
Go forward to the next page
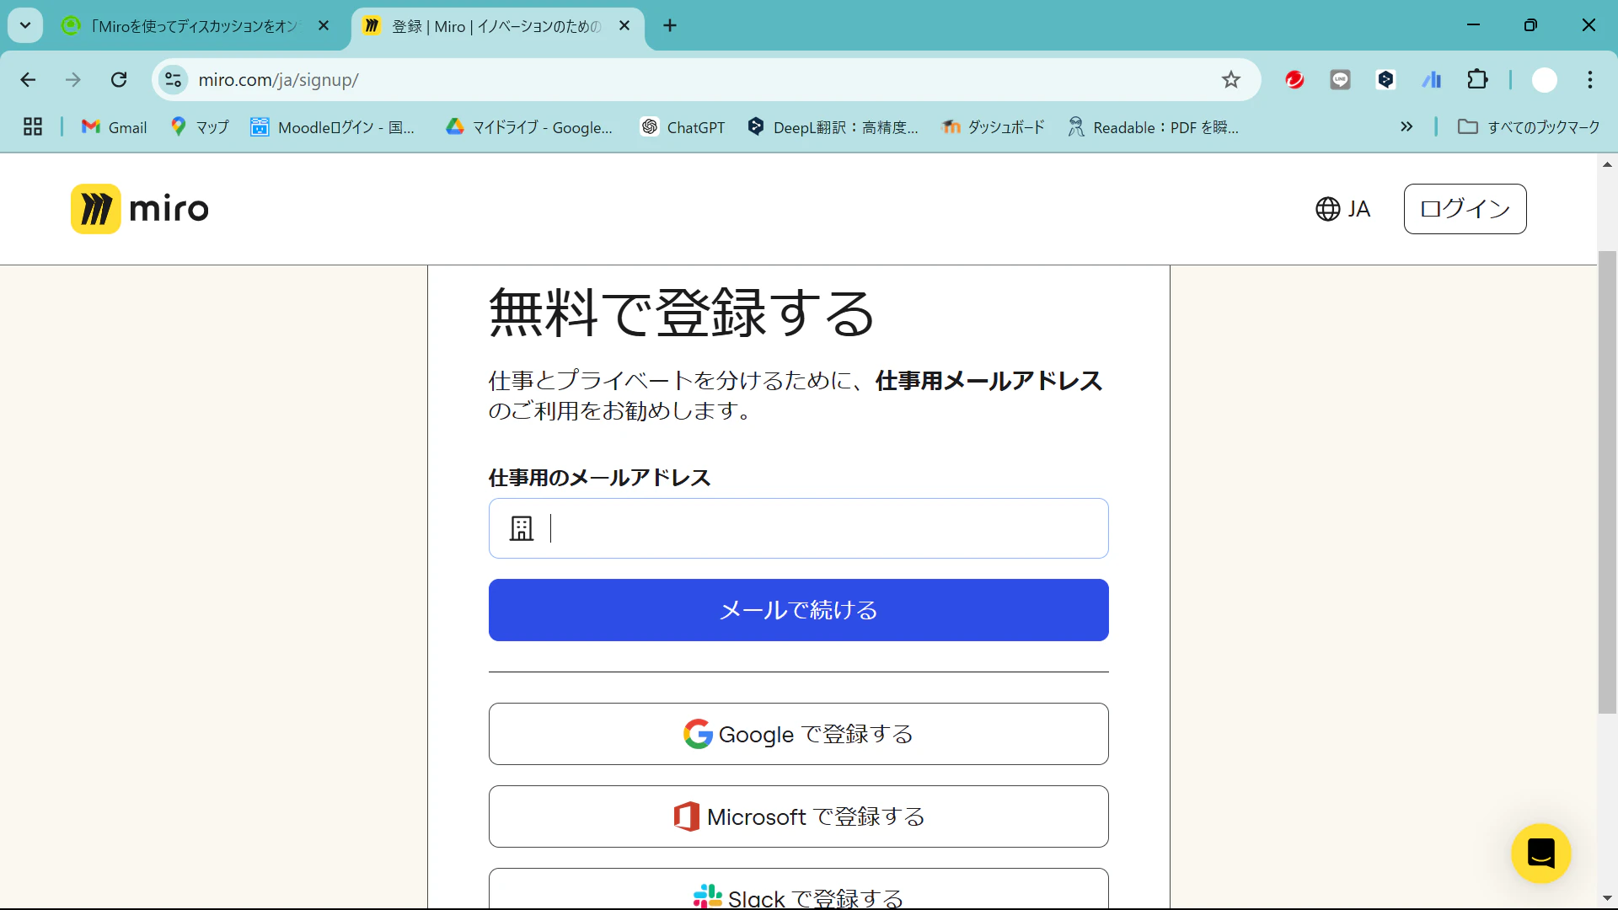(x=73, y=80)
